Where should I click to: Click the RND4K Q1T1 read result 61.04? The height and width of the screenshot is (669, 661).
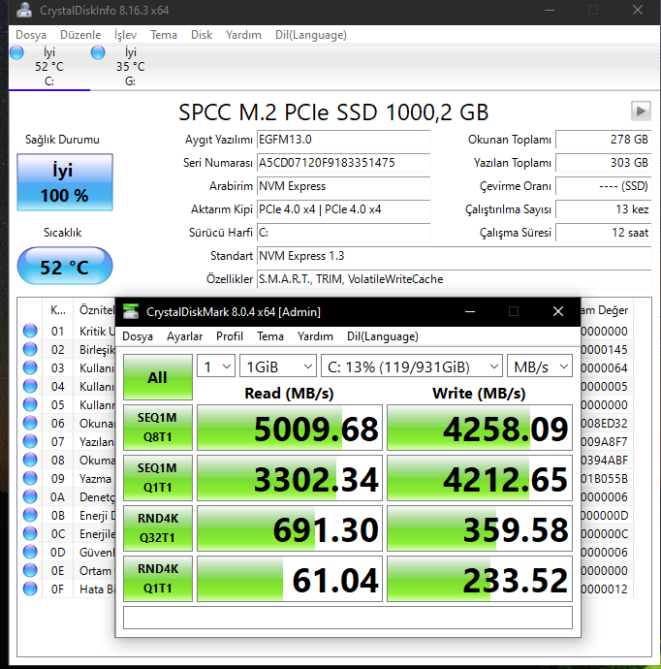pos(290,579)
